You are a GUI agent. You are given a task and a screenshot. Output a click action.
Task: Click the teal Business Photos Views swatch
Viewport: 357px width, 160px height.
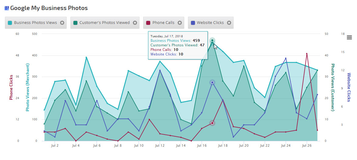(x=10, y=23)
